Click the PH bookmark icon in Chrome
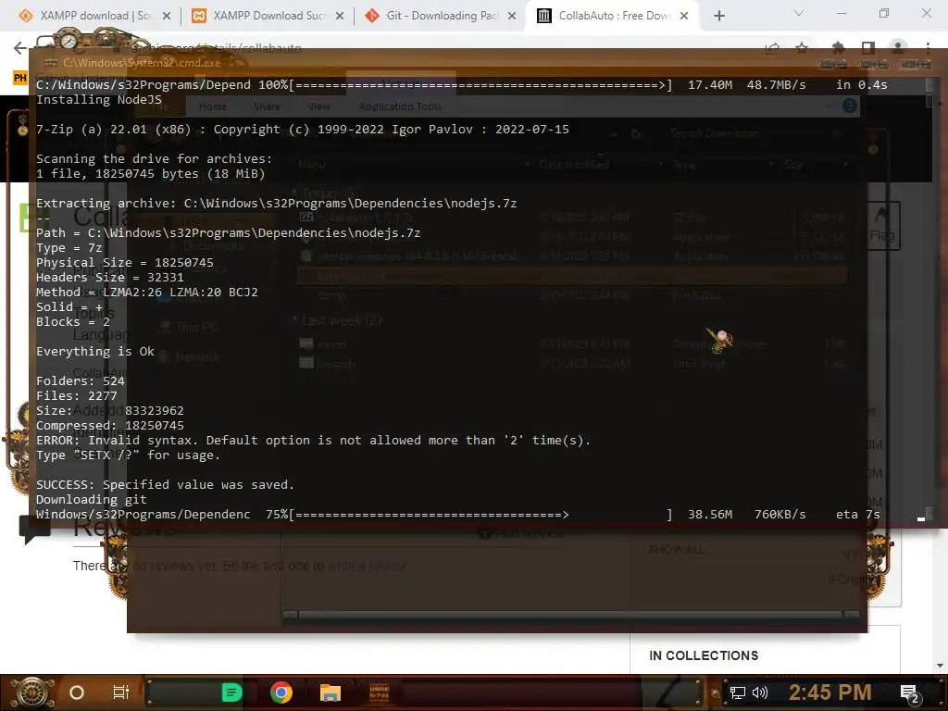This screenshot has height=711, width=948. click(20, 78)
